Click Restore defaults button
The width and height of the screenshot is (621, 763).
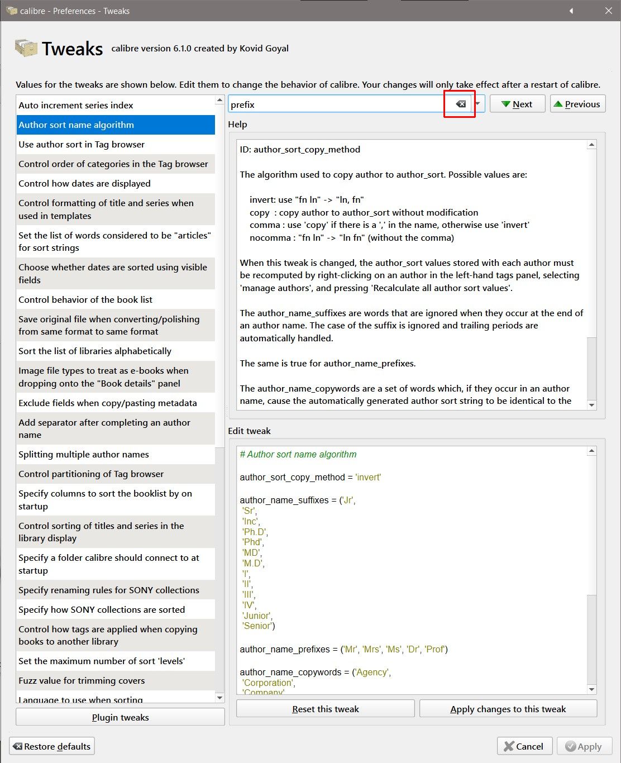tap(52, 746)
